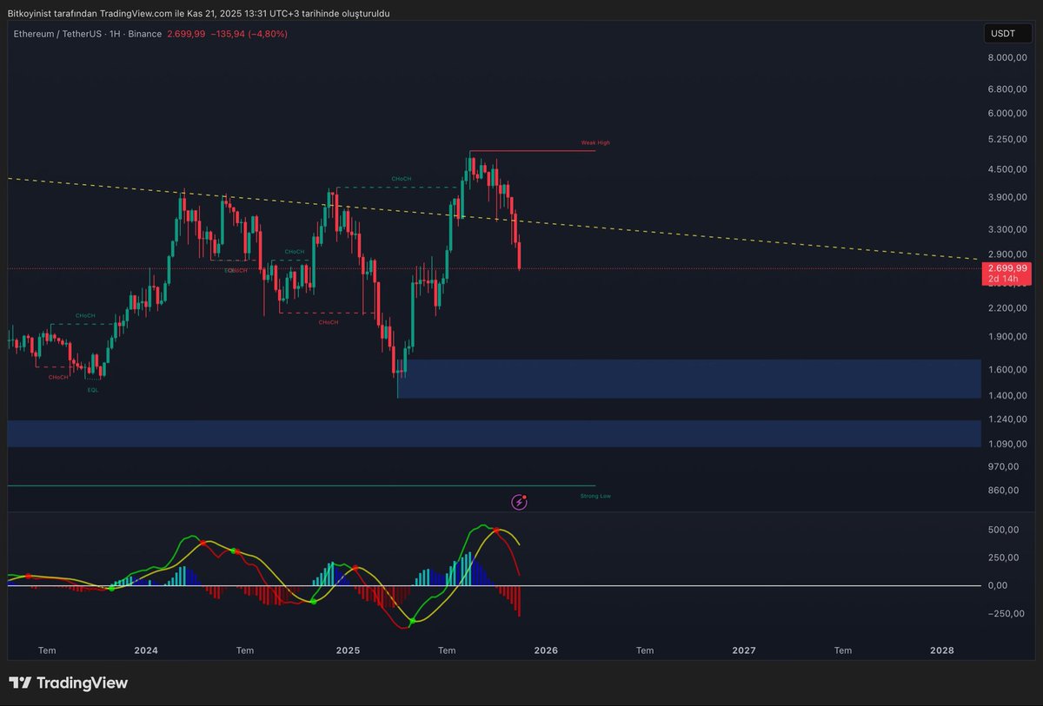Click the 2026 label on the time axis
1043x706 pixels.
pos(546,650)
